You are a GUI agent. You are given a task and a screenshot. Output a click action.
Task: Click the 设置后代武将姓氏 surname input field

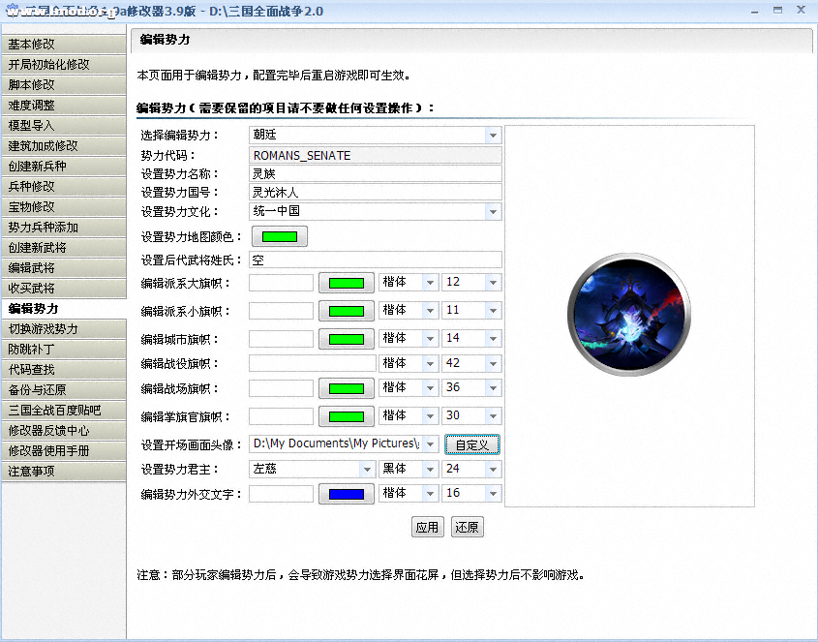pyautogui.click(x=375, y=260)
